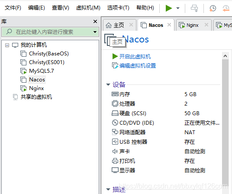
Task: Select Christy(BaseOS) virtual machine
Action: coord(49,54)
